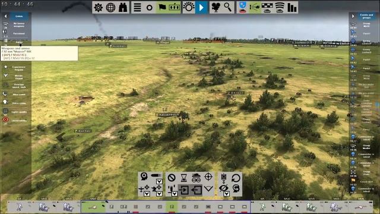Select the highlighted green unit card in bottom bar
This screenshot has width=380, height=214.
(94, 207)
